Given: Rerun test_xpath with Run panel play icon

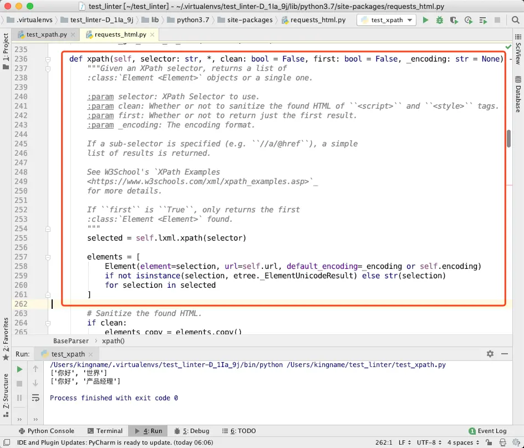Looking at the screenshot, I should 19,369.
